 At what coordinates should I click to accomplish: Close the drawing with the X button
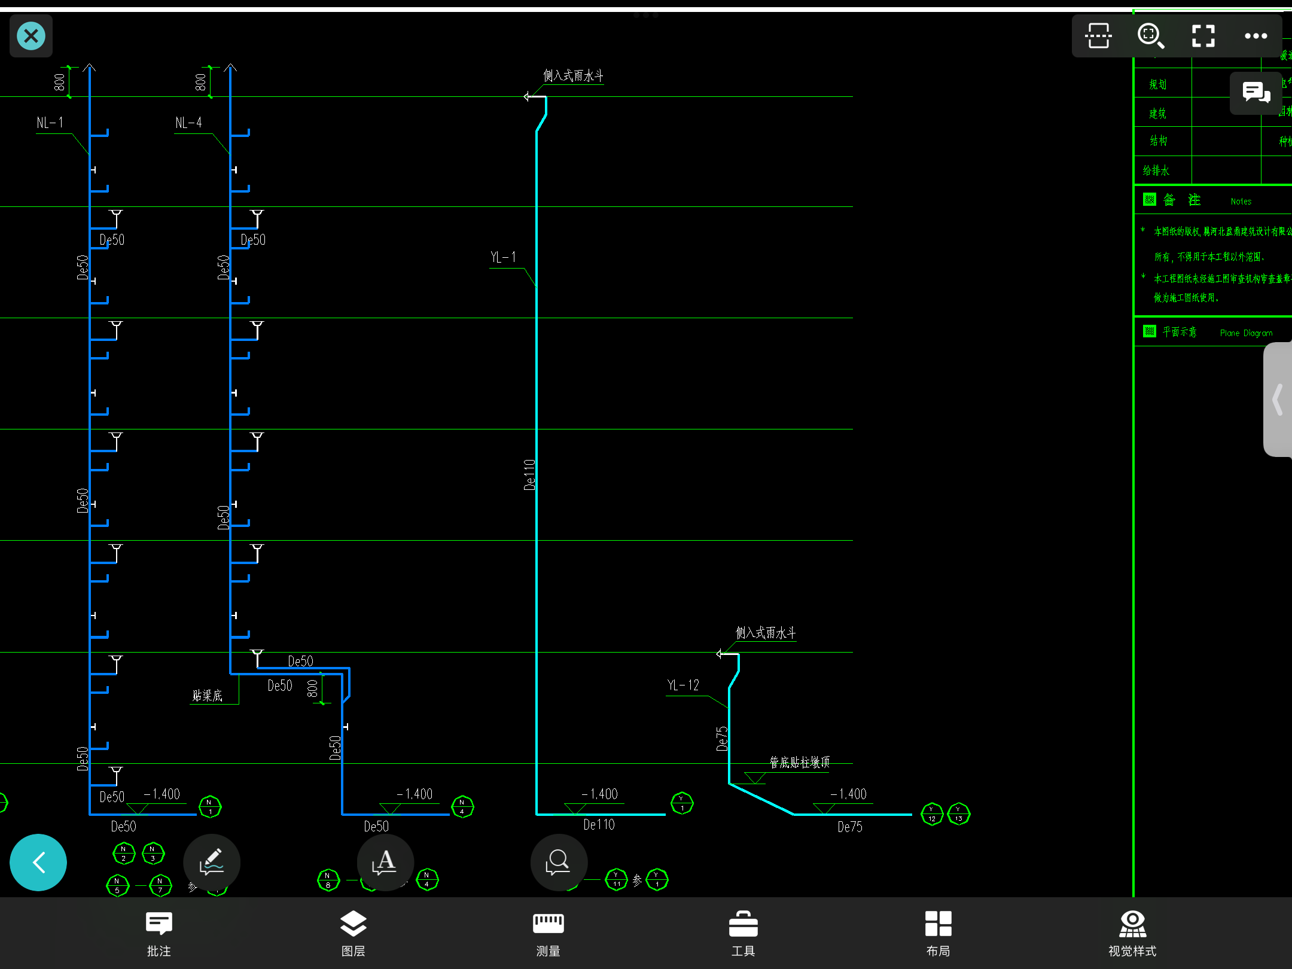tap(31, 36)
